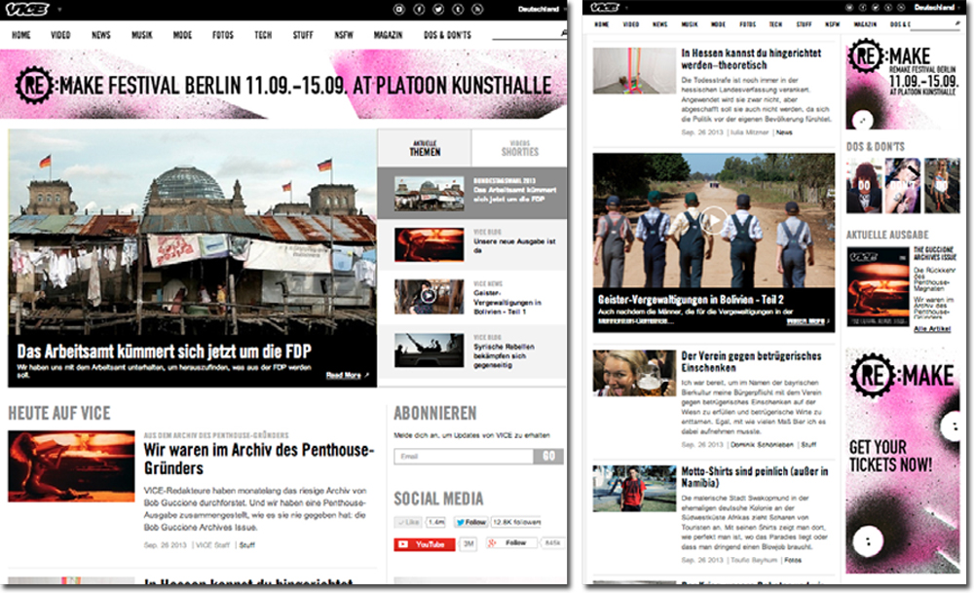974x593 pixels.
Task: Click small RE:MAKE Festival sidebar ad in right window
Action: tap(903, 83)
